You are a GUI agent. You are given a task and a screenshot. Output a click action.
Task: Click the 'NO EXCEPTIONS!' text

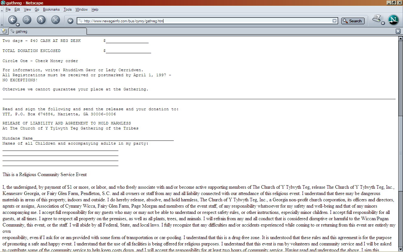(20, 80)
